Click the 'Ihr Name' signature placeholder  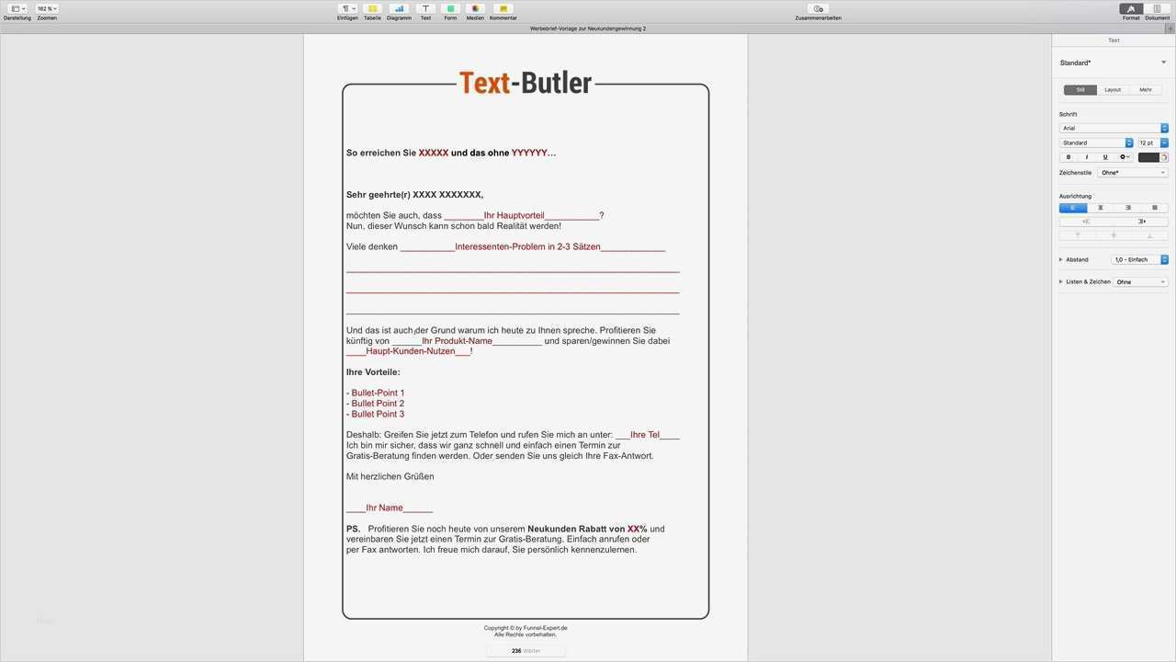tap(384, 508)
